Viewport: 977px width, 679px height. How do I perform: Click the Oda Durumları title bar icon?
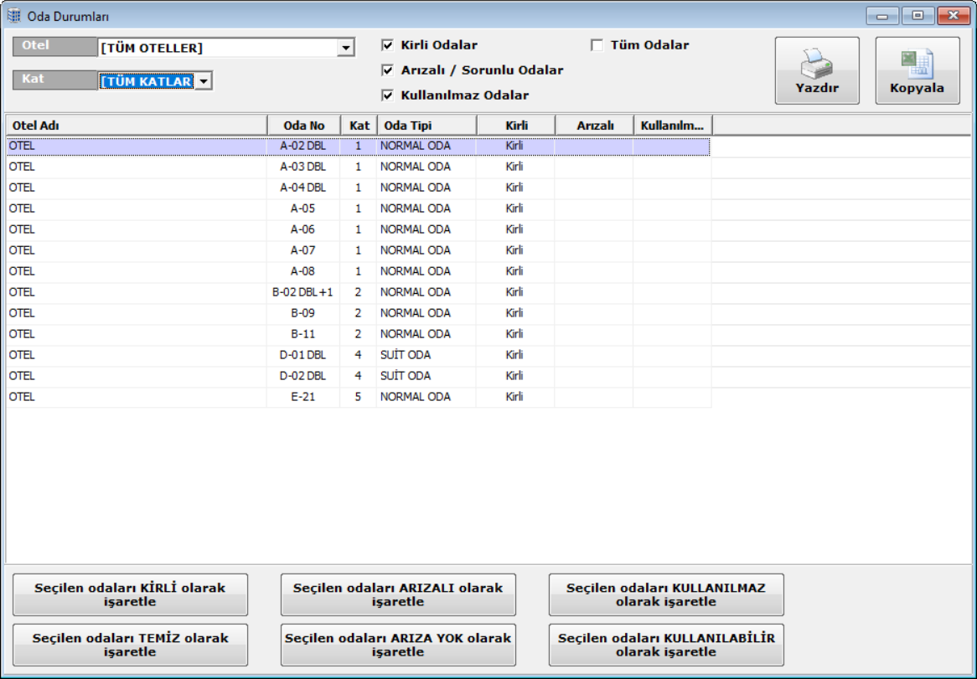(x=13, y=16)
